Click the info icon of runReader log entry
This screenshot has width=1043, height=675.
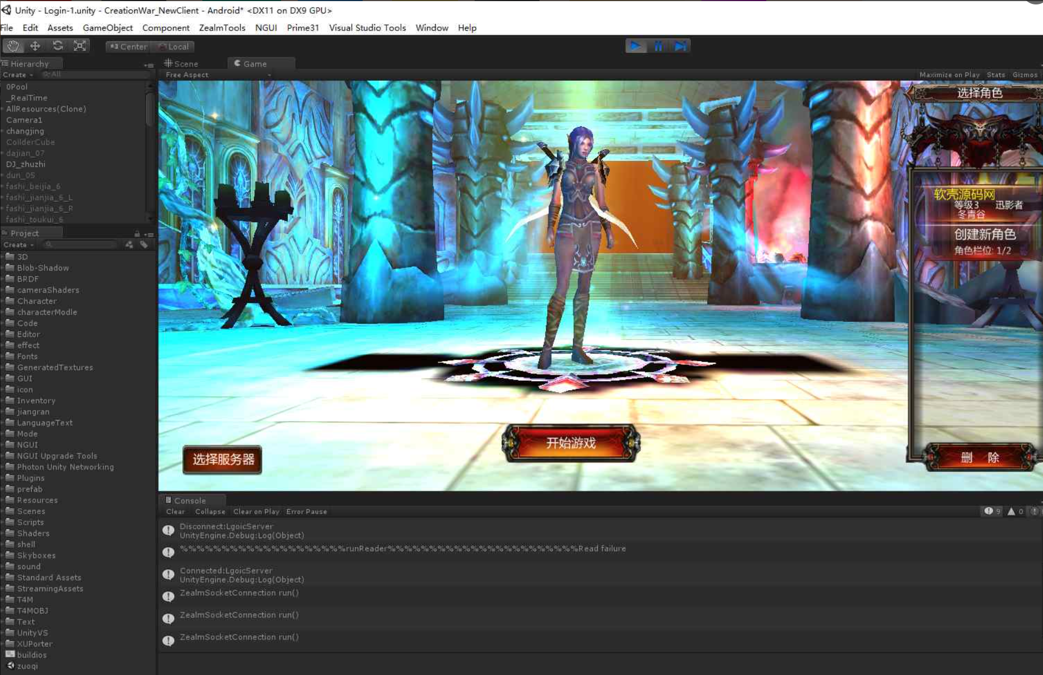click(x=168, y=553)
